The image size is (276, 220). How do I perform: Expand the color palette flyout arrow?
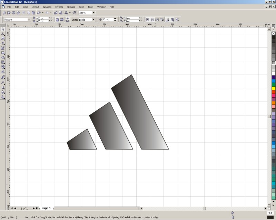[273, 205]
